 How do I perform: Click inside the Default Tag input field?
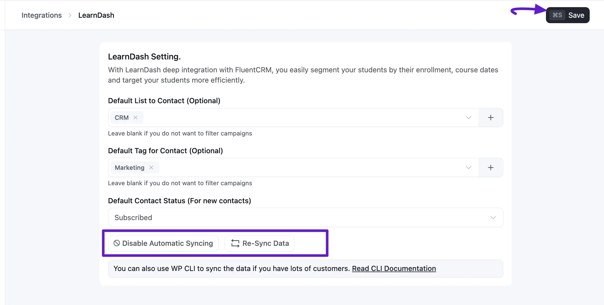[293, 168]
